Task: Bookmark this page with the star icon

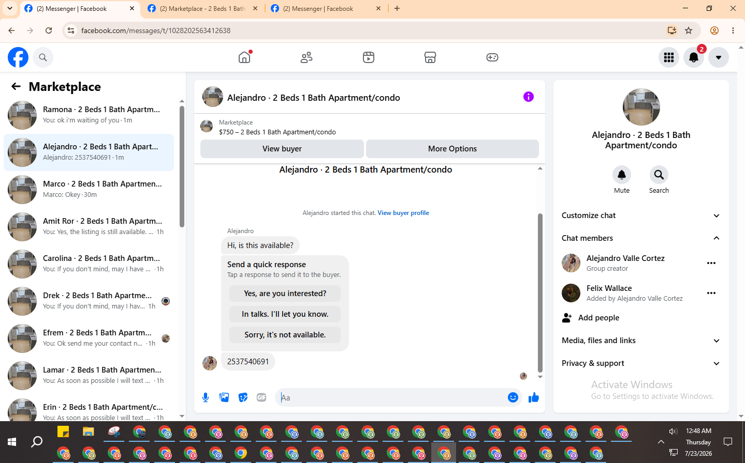Action: 689,30
